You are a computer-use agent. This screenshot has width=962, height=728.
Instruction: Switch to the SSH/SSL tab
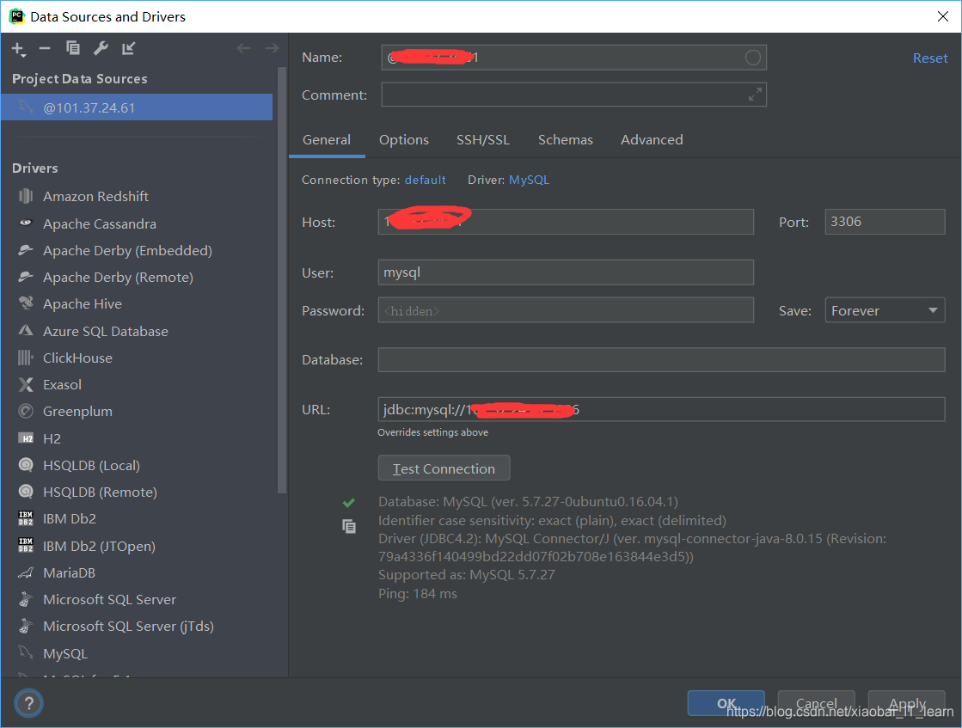click(x=483, y=140)
